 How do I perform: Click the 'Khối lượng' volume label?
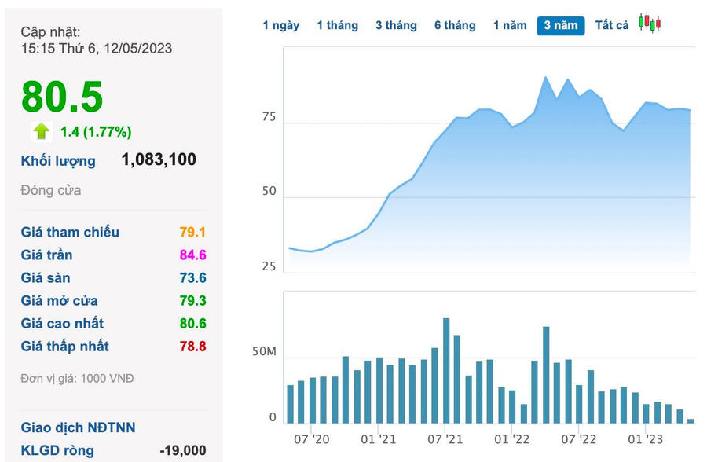[58, 161]
